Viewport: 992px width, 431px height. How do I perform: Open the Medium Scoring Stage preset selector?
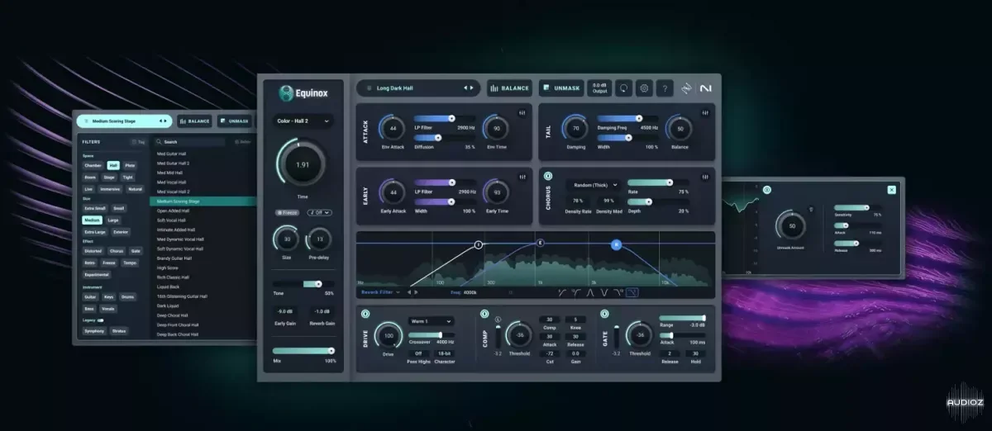[124, 121]
